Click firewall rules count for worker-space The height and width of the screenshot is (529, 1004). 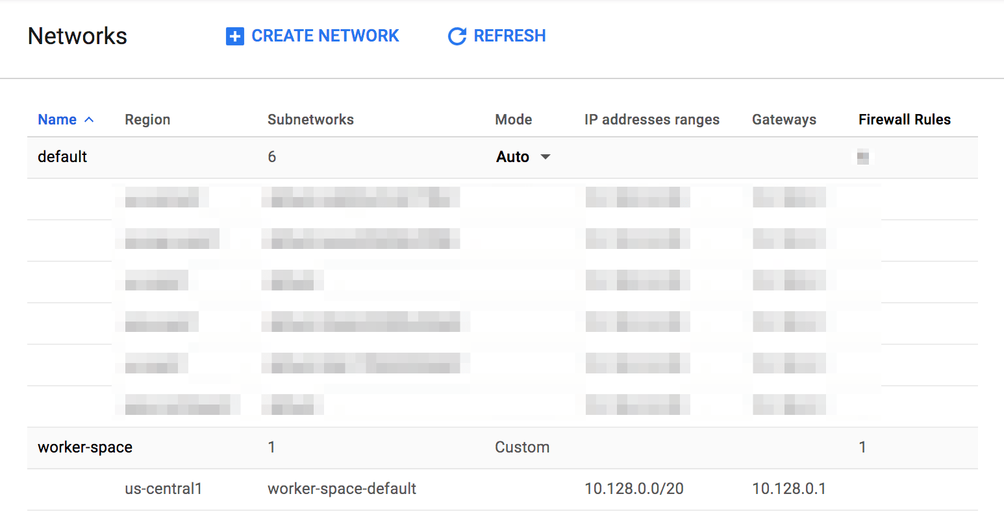click(862, 447)
